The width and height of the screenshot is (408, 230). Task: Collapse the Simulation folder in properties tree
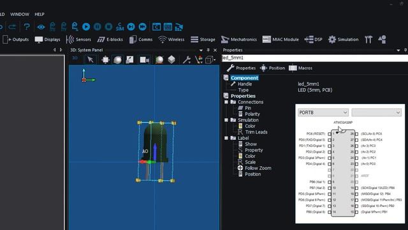(x=226, y=120)
